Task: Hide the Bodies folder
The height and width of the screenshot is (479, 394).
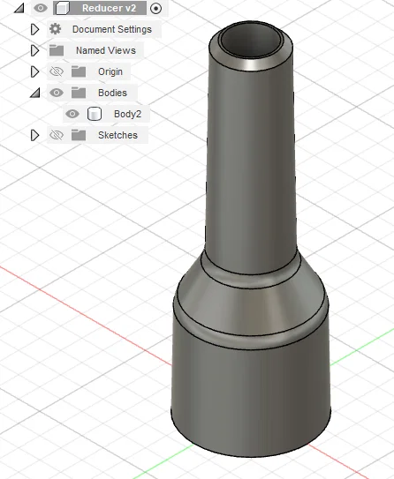Action: pos(57,93)
